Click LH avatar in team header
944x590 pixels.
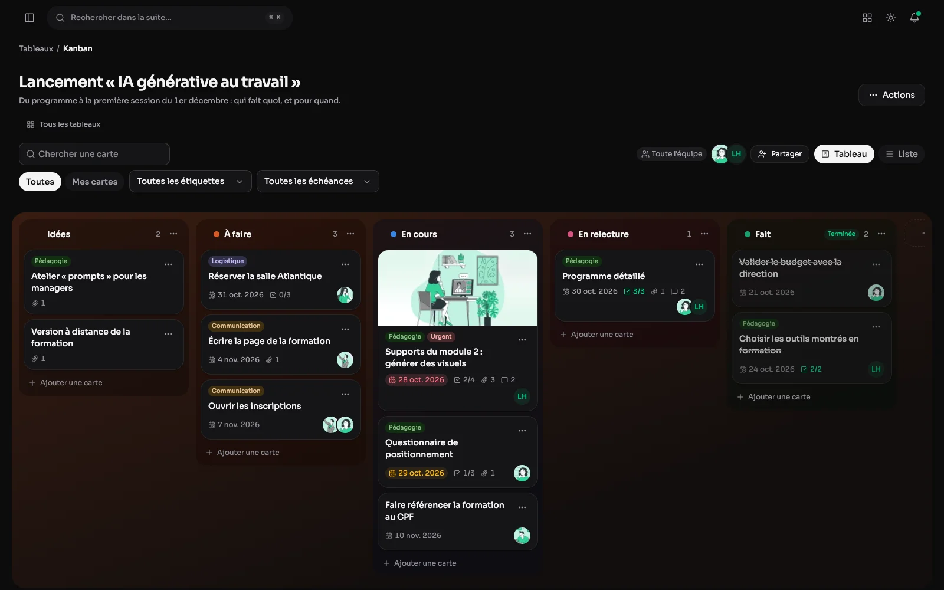(736, 154)
